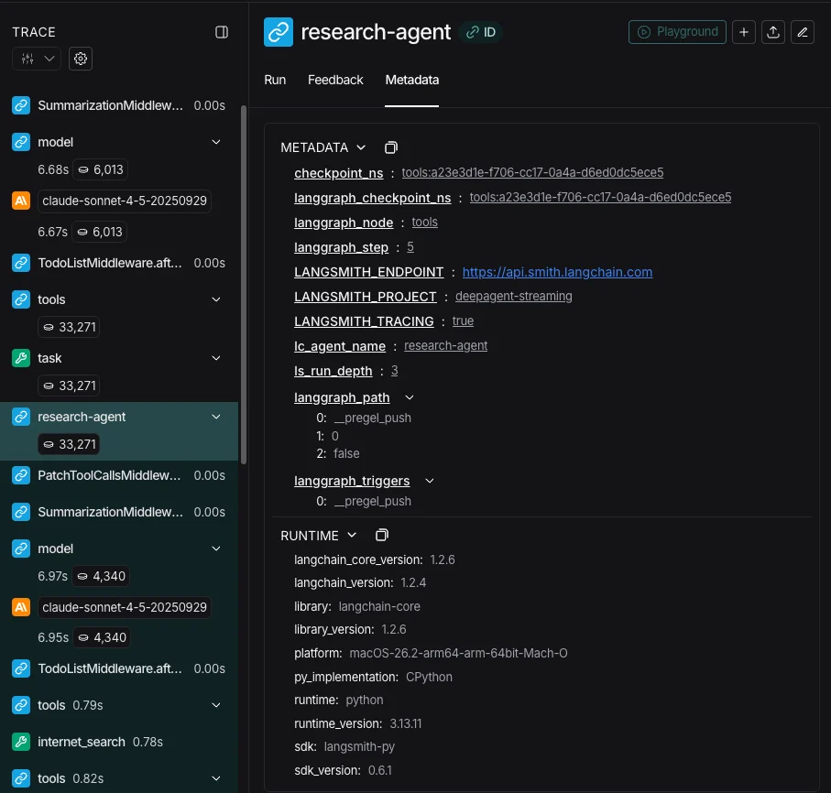Click the share upload icon

coord(773,32)
